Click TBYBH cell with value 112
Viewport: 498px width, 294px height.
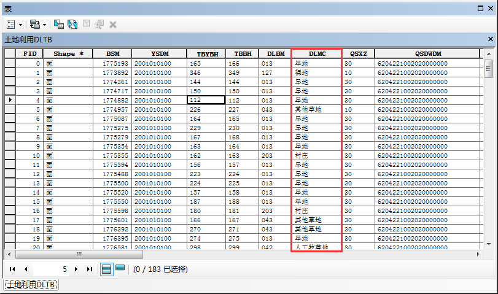(206, 100)
